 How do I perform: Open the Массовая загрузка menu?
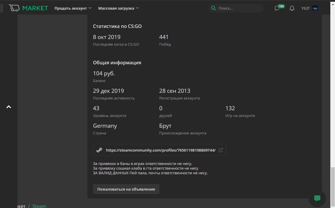click(x=116, y=8)
